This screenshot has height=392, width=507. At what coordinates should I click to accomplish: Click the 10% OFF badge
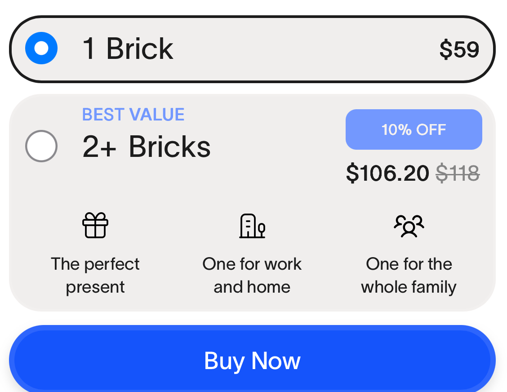click(x=414, y=129)
